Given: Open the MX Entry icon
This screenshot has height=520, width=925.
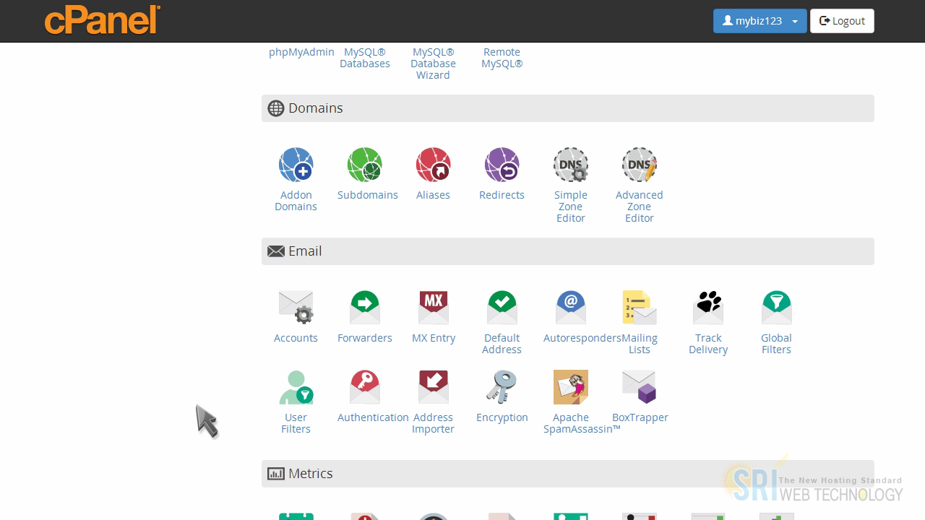Looking at the screenshot, I should point(433,308).
